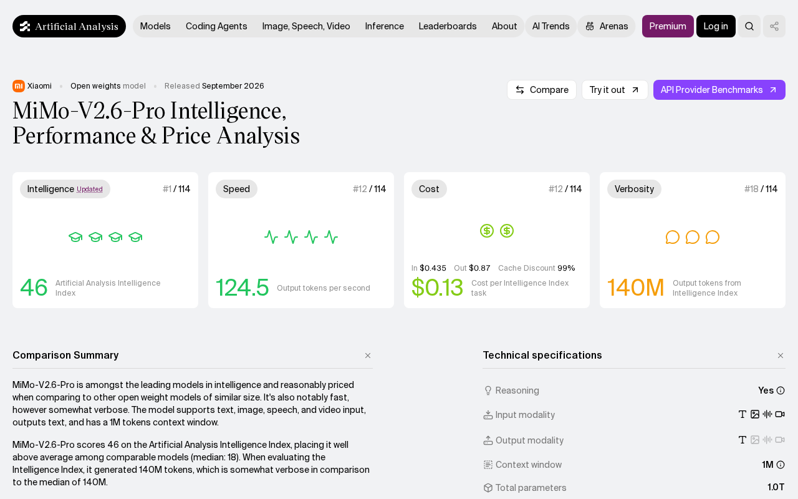Open the Coding Agents menu
The height and width of the screenshot is (499, 798).
[x=216, y=26]
